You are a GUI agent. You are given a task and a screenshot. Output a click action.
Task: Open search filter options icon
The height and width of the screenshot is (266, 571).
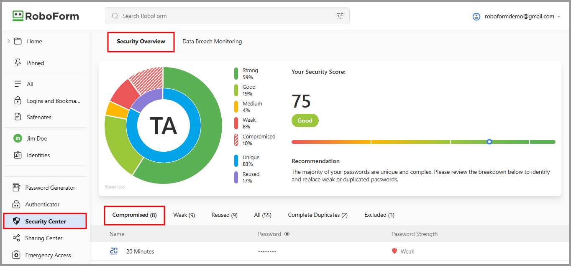[340, 16]
